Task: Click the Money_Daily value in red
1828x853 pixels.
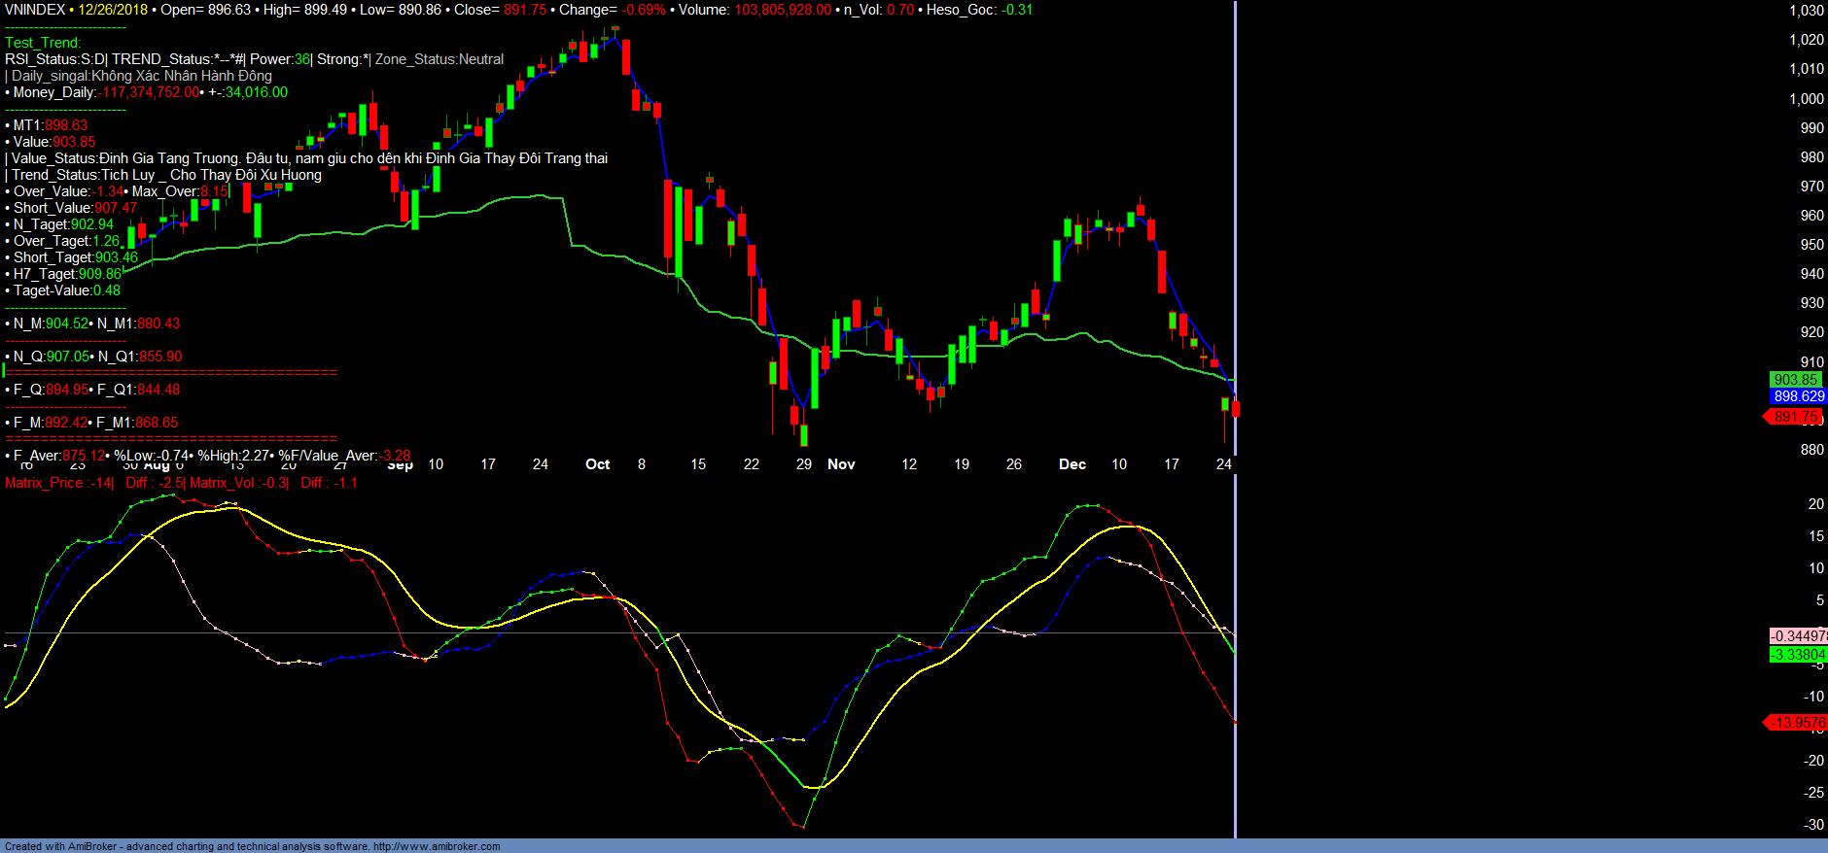Action: pyautogui.click(x=150, y=92)
